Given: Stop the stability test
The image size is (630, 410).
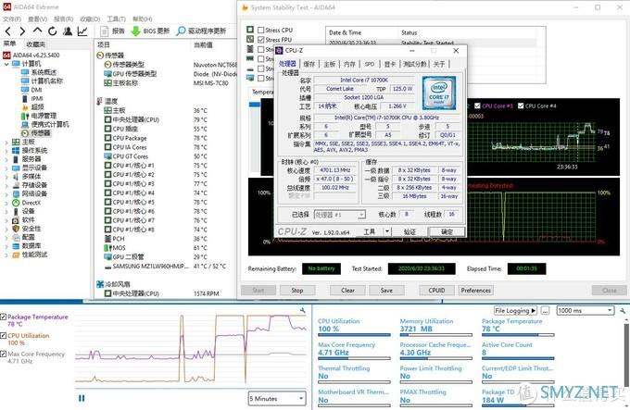Looking at the screenshot, I should (297, 290).
